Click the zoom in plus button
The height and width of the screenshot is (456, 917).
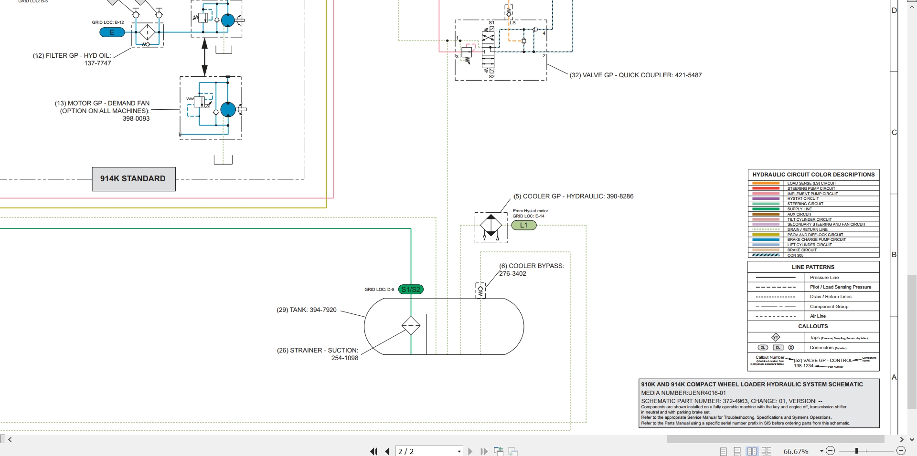[x=901, y=451]
